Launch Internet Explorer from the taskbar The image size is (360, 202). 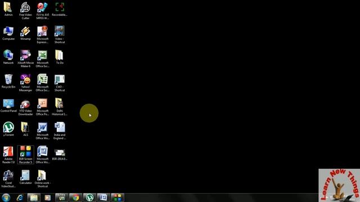click(x=20, y=198)
